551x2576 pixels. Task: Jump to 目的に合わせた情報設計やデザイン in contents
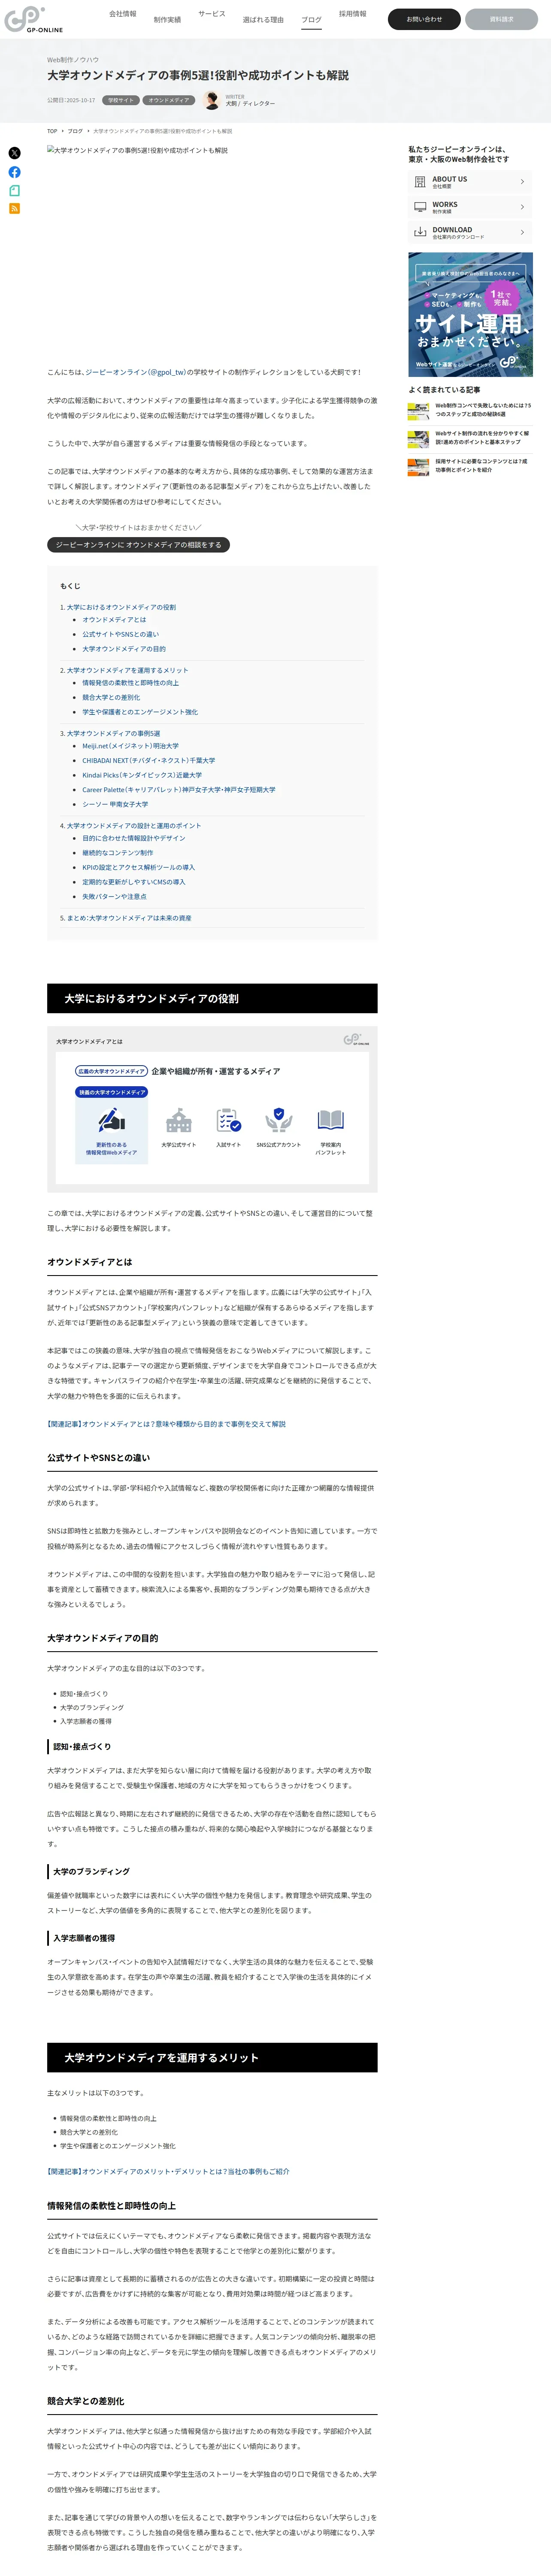click(x=133, y=838)
